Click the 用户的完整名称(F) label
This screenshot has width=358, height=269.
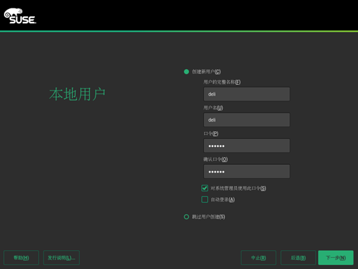coord(222,82)
